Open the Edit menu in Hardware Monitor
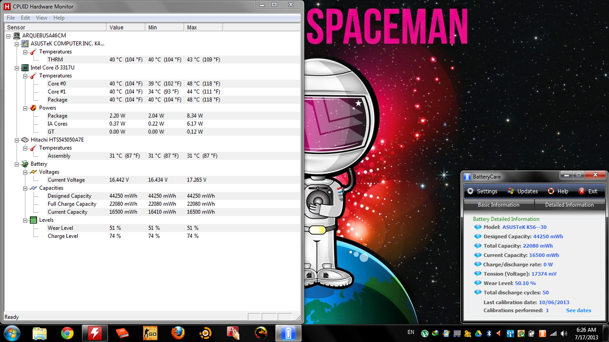 click(25, 18)
